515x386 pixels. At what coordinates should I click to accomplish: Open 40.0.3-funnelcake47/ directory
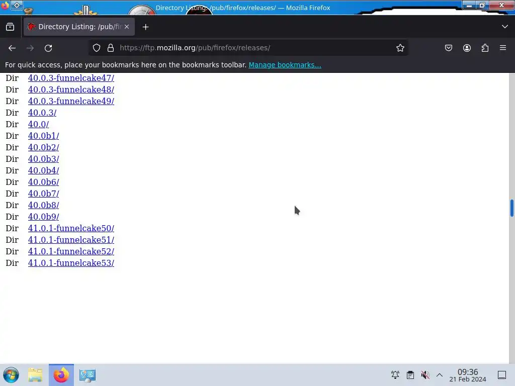(x=71, y=78)
